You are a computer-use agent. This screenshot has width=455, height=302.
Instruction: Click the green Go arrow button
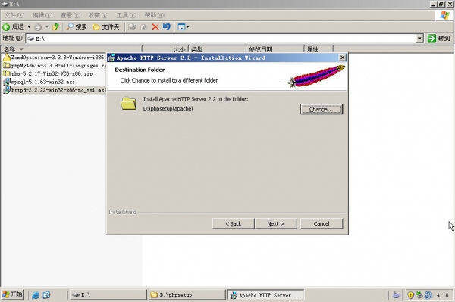click(x=431, y=38)
